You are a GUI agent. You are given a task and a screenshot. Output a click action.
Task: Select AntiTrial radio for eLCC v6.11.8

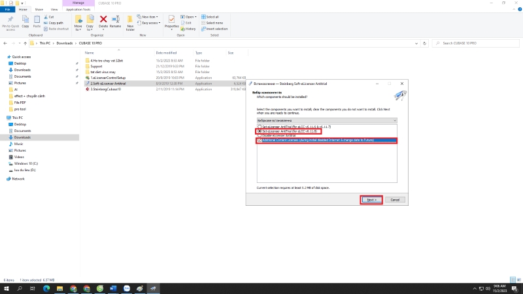(260, 131)
